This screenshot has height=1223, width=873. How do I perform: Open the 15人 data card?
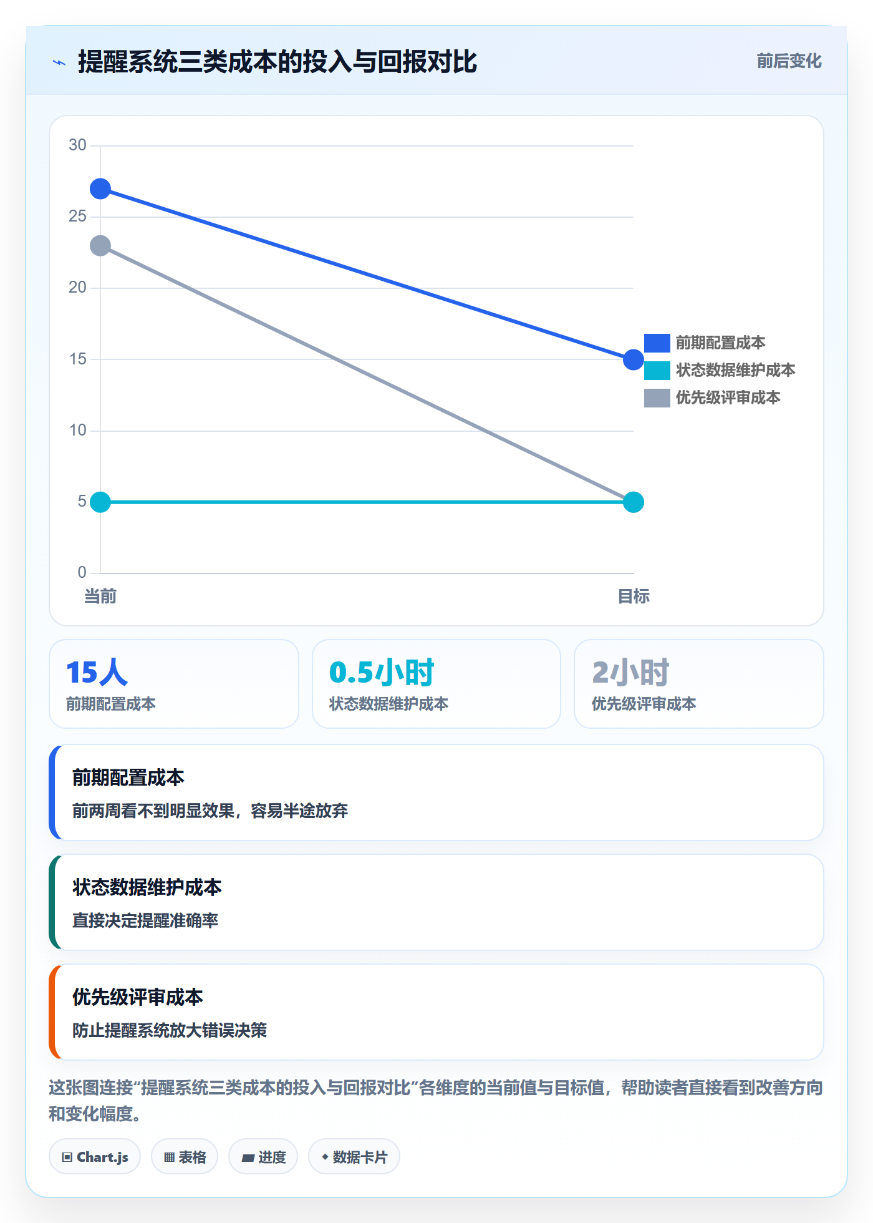(x=174, y=684)
